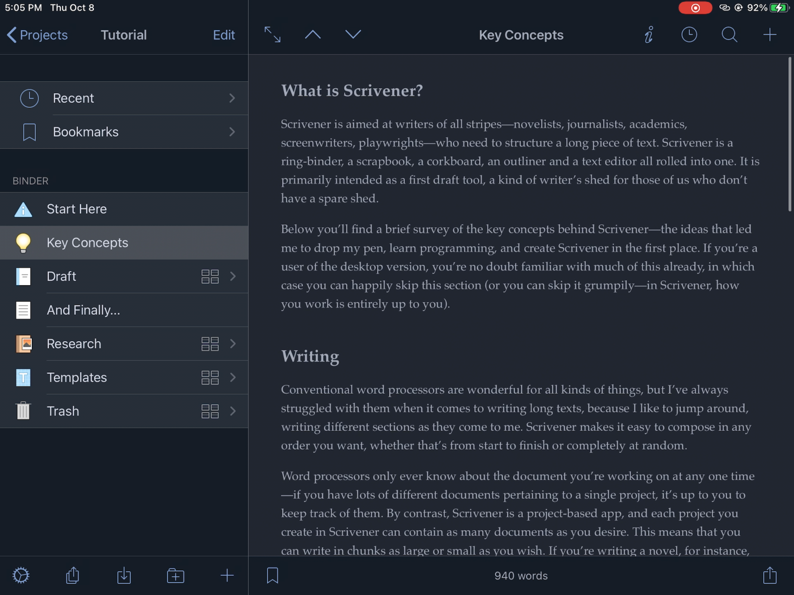Add a new document

(x=770, y=34)
